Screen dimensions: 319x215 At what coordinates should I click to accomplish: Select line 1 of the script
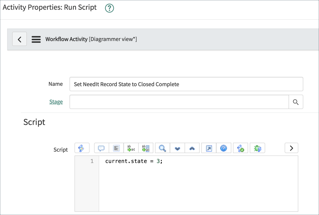92,161
